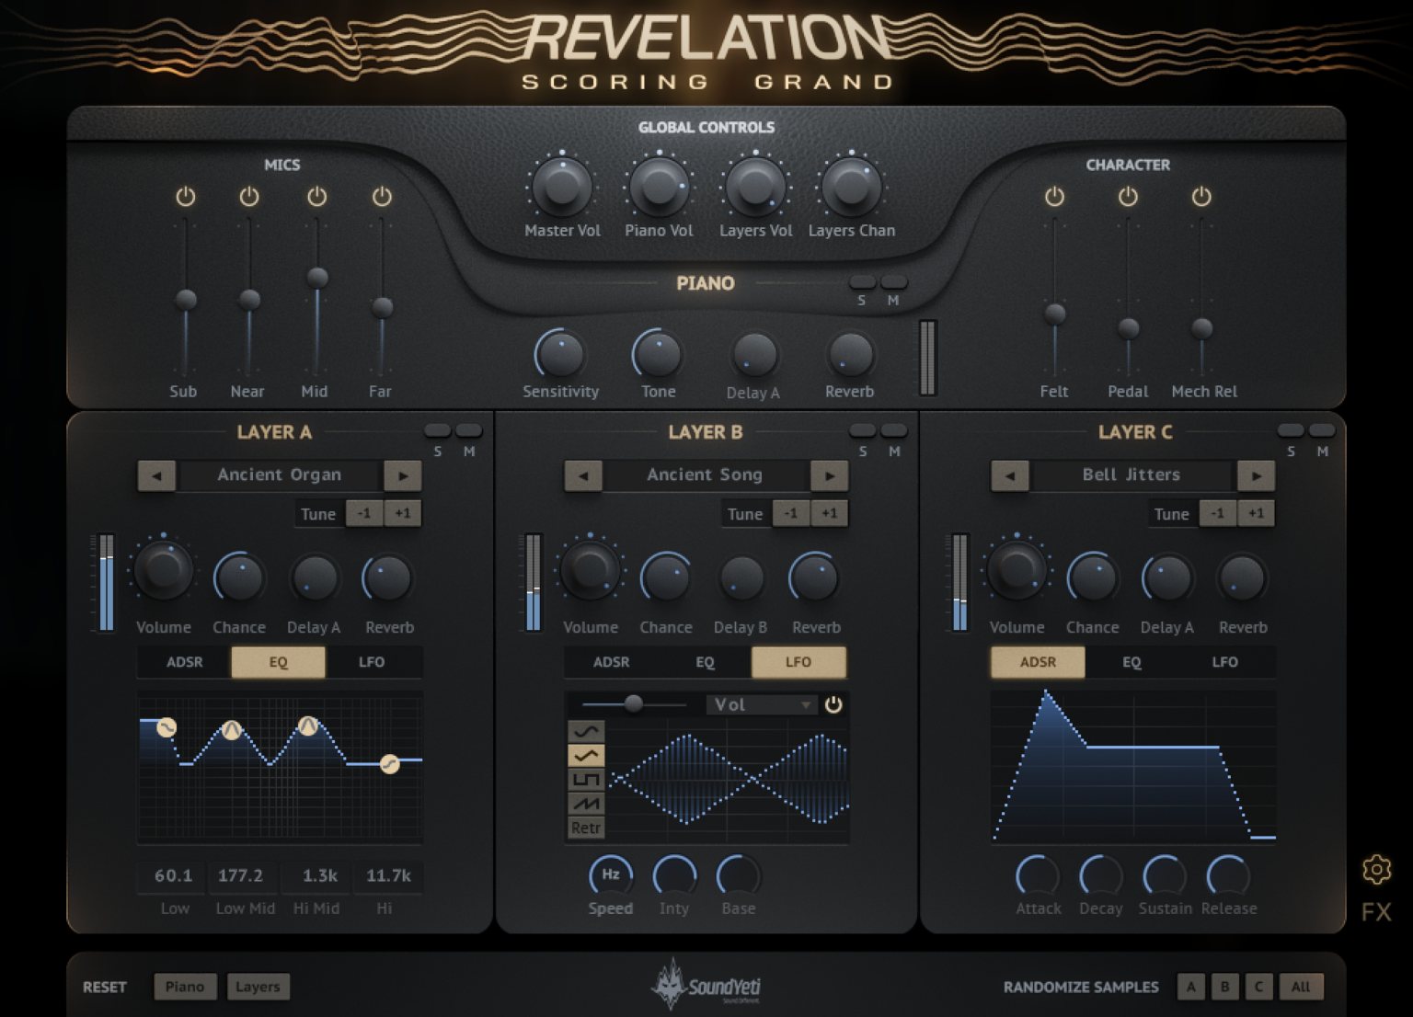Image resolution: width=1413 pixels, height=1017 pixels.
Task: Open the FX panel via gear icon
Action: coord(1377,867)
